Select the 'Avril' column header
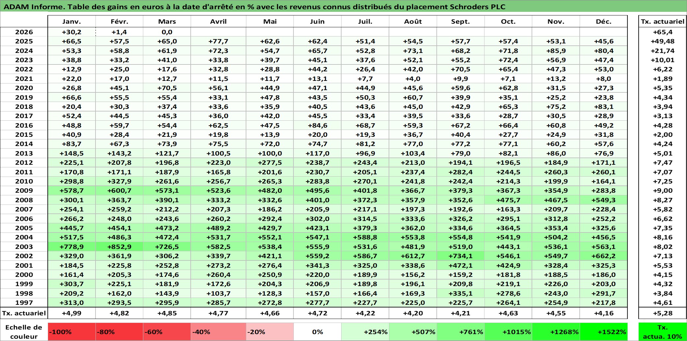The height and width of the screenshot is (341, 687). point(218,21)
